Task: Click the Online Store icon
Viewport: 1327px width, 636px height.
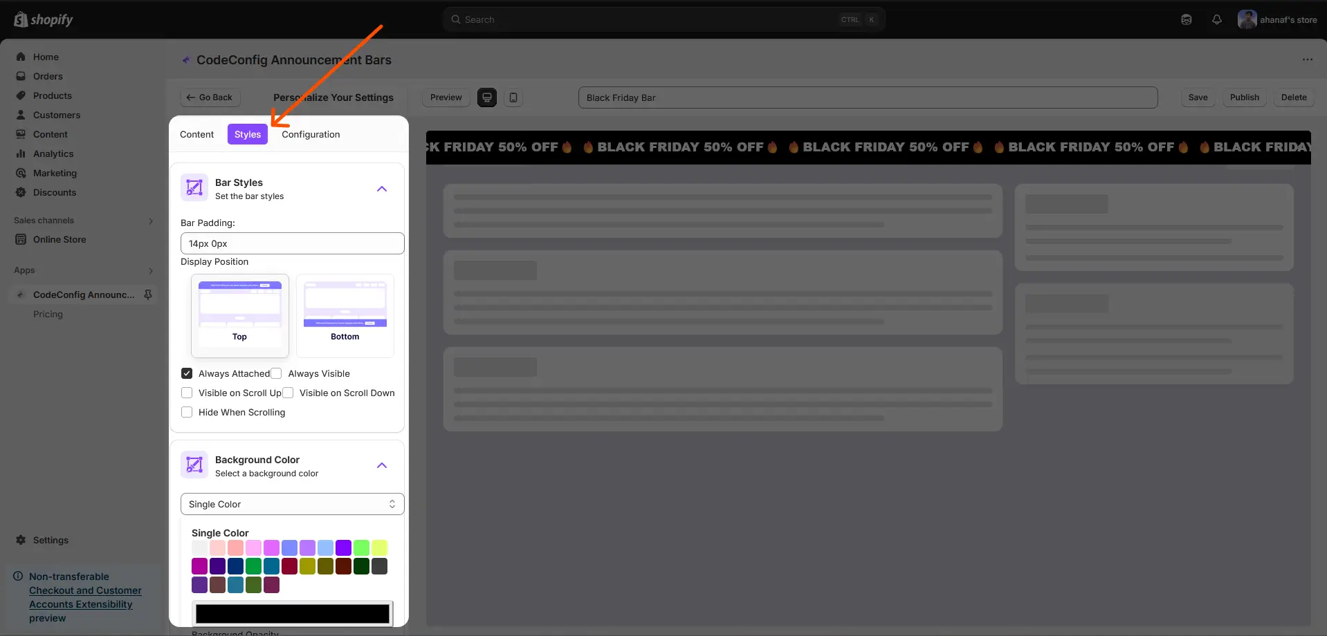Action: coord(21,239)
